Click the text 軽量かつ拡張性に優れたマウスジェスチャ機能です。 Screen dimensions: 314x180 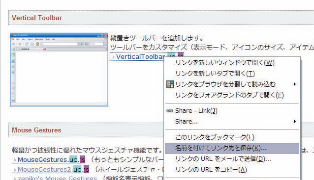(x=87, y=150)
